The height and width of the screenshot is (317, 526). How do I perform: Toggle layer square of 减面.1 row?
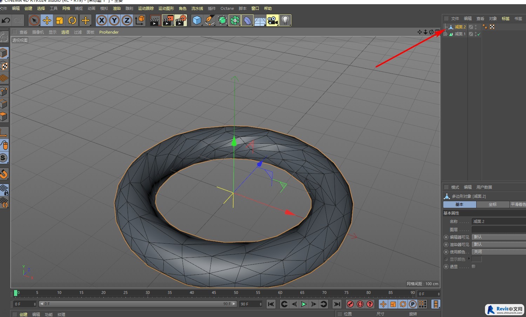coord(471,34)
